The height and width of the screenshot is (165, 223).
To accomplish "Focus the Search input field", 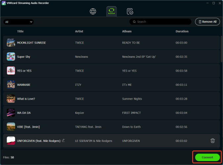I will coord(162,22).
